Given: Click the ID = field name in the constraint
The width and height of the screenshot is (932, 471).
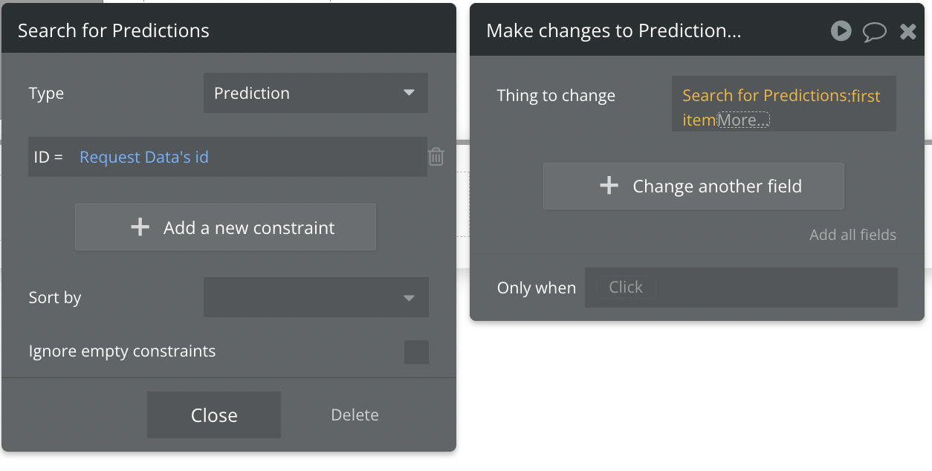Looking at the screenshot, I should [48, 157].
